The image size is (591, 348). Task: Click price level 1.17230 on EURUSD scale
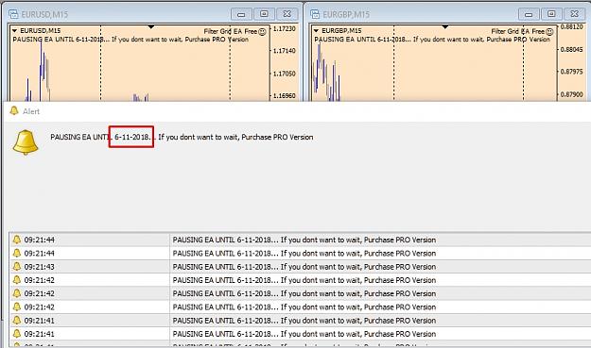point(285,29)
